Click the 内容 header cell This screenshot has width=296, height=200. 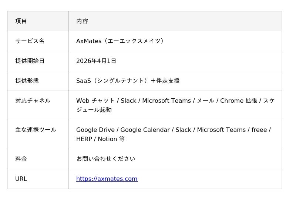(x=82, y=21)
